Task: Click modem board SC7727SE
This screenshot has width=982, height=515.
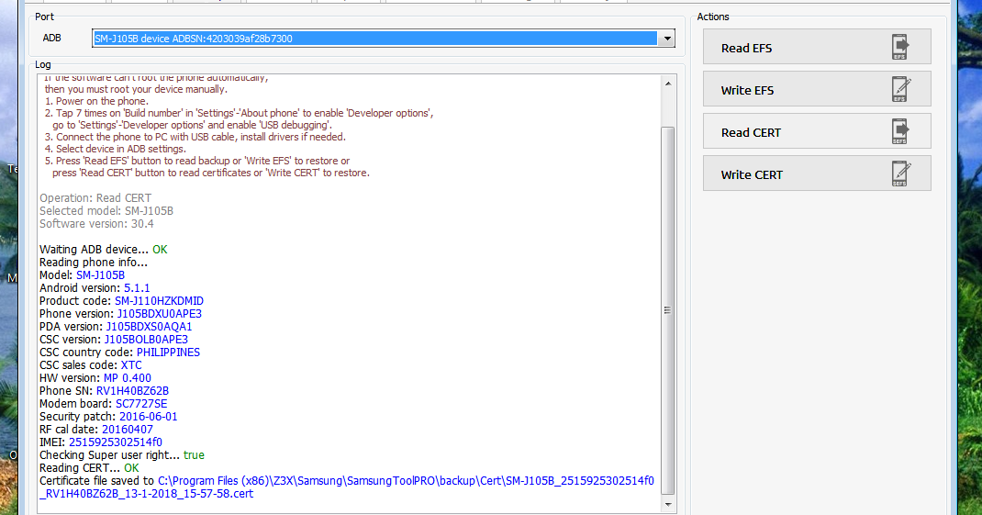Action: coord(141,404)
